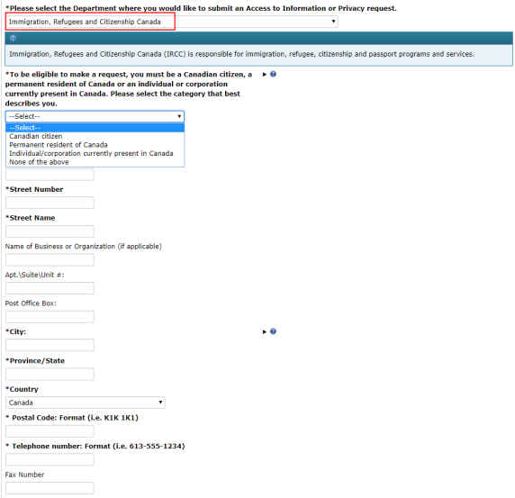Click the info icon in the teal banner

pos(13,39)
